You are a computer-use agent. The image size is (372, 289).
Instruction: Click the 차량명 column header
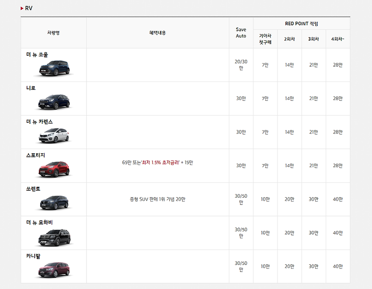pyautogui.click(x=53, y=33)
